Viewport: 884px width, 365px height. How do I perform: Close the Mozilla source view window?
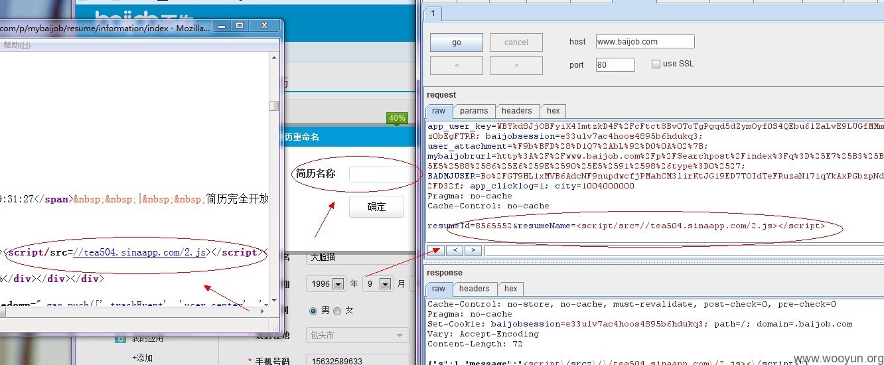point(264,25)
